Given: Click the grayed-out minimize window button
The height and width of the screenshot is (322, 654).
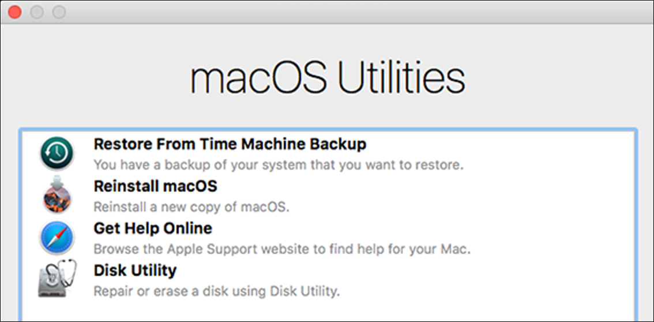Looking at the screenshot, I should click(37, 12).
